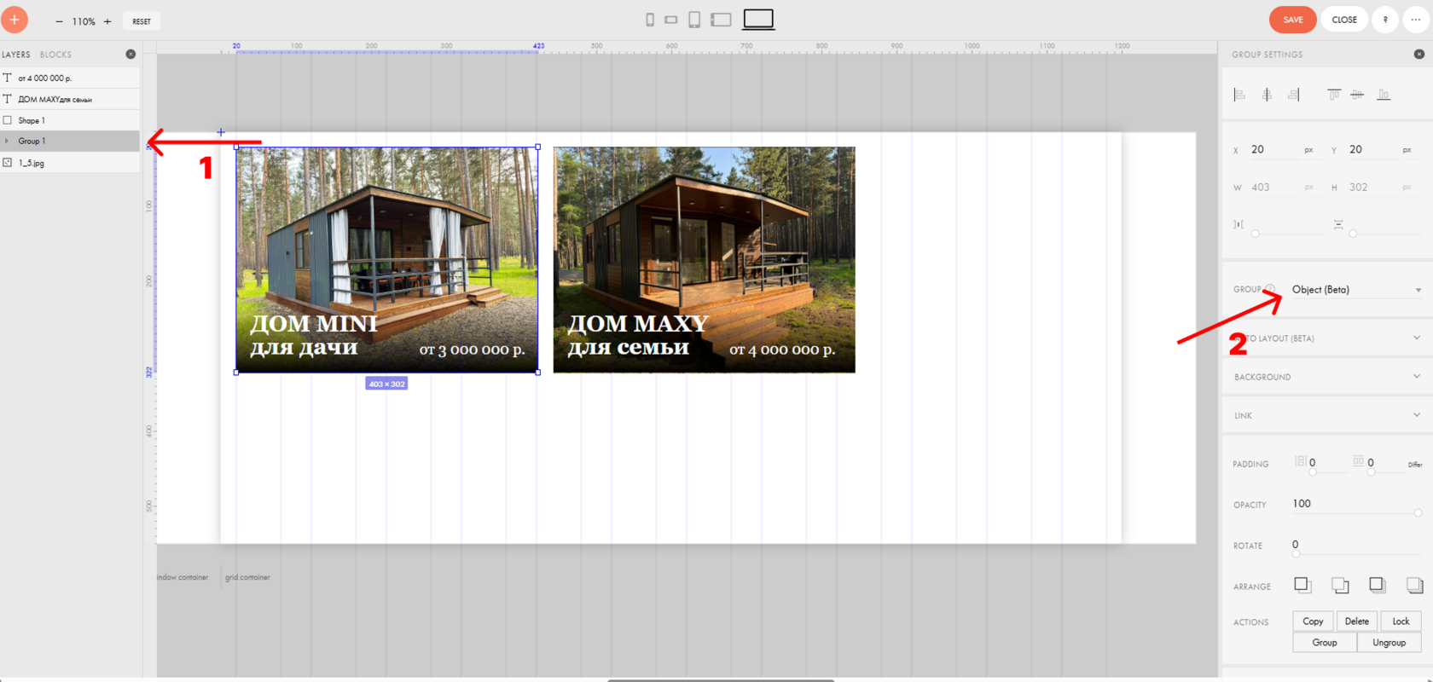1433x682 pixels.
Task: Zoom in with the plus button
Action: 107,21
